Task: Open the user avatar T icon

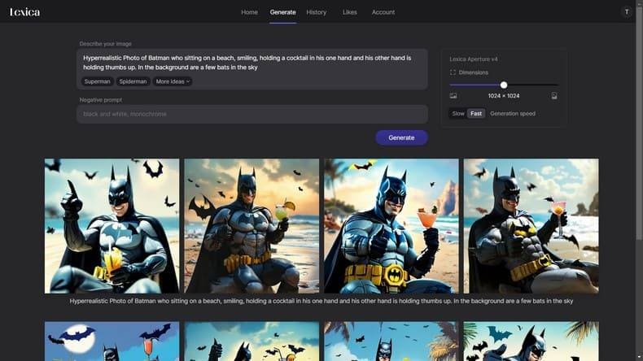Action: point(627,12)
